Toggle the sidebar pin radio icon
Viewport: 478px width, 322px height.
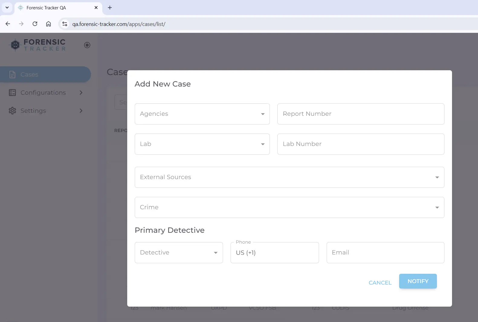(x=87, y=45)
